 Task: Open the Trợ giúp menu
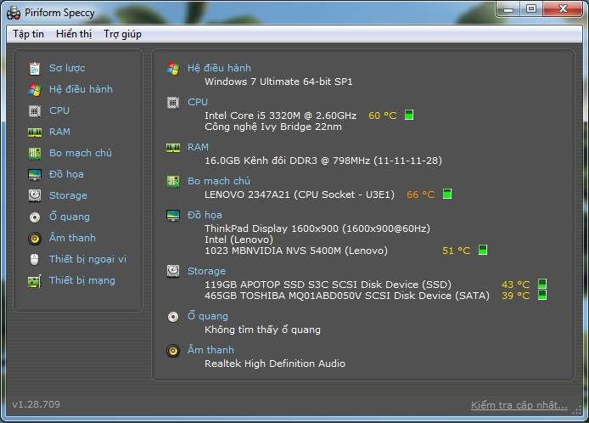[x=122, y=34]
